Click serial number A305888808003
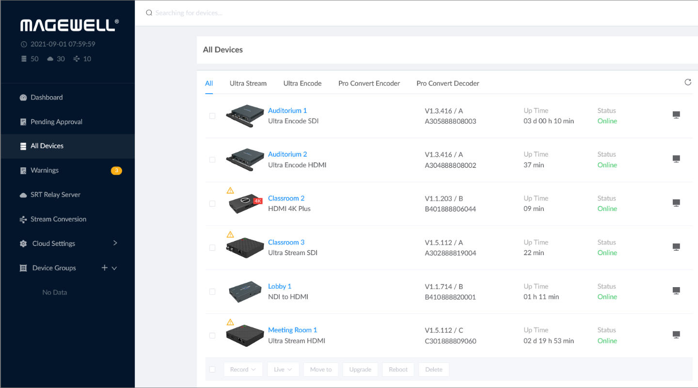This screenshot has width=698, height=388. (x=450, y=121)
